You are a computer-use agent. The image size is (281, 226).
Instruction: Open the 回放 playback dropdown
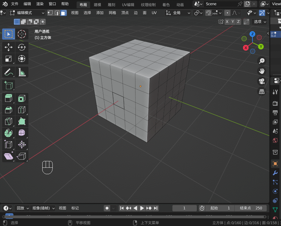[22, 208]
